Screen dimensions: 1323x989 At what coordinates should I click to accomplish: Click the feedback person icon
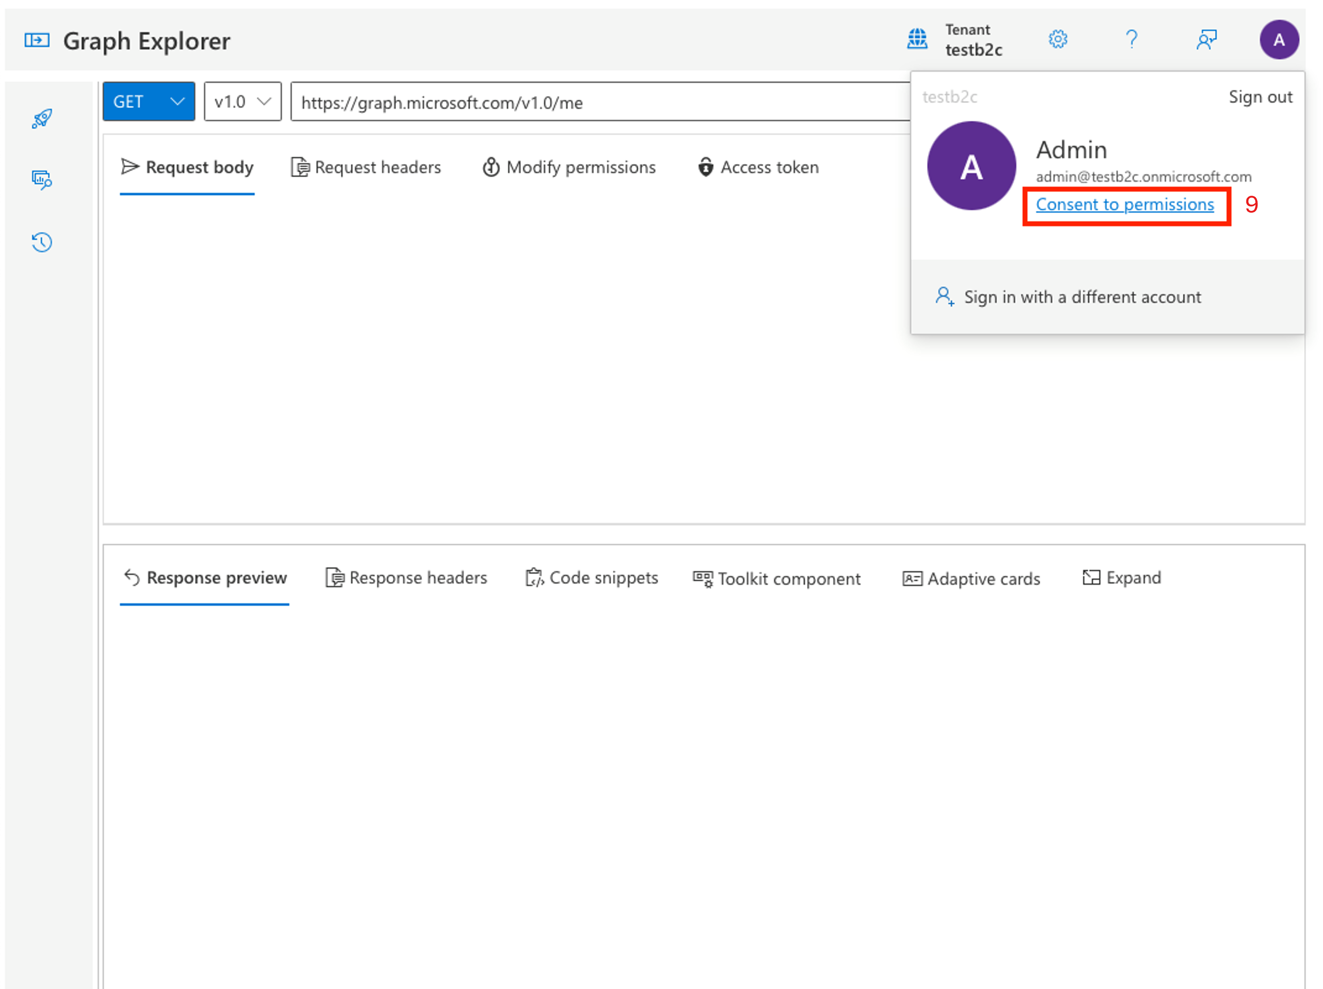(x=1206, y=39)
